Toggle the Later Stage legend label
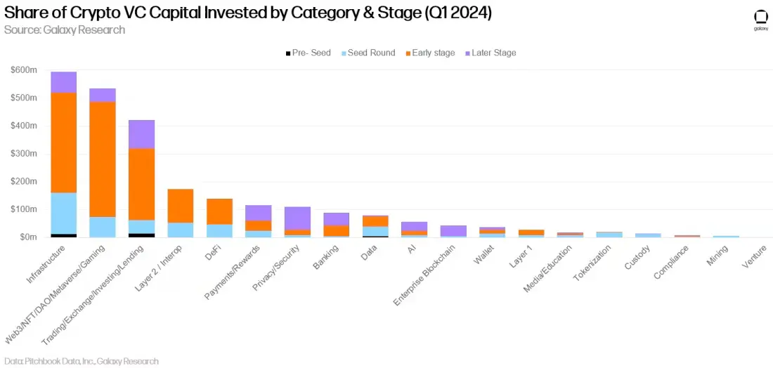This screenshot has width=773, height=368. (x=494, y=53)
